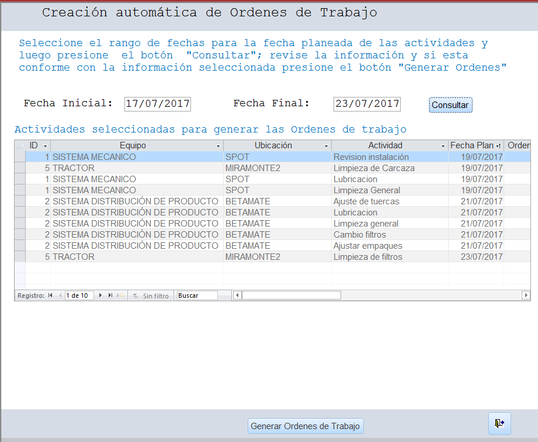
Task: Click the new blank record icon
Action: [120, 295]
